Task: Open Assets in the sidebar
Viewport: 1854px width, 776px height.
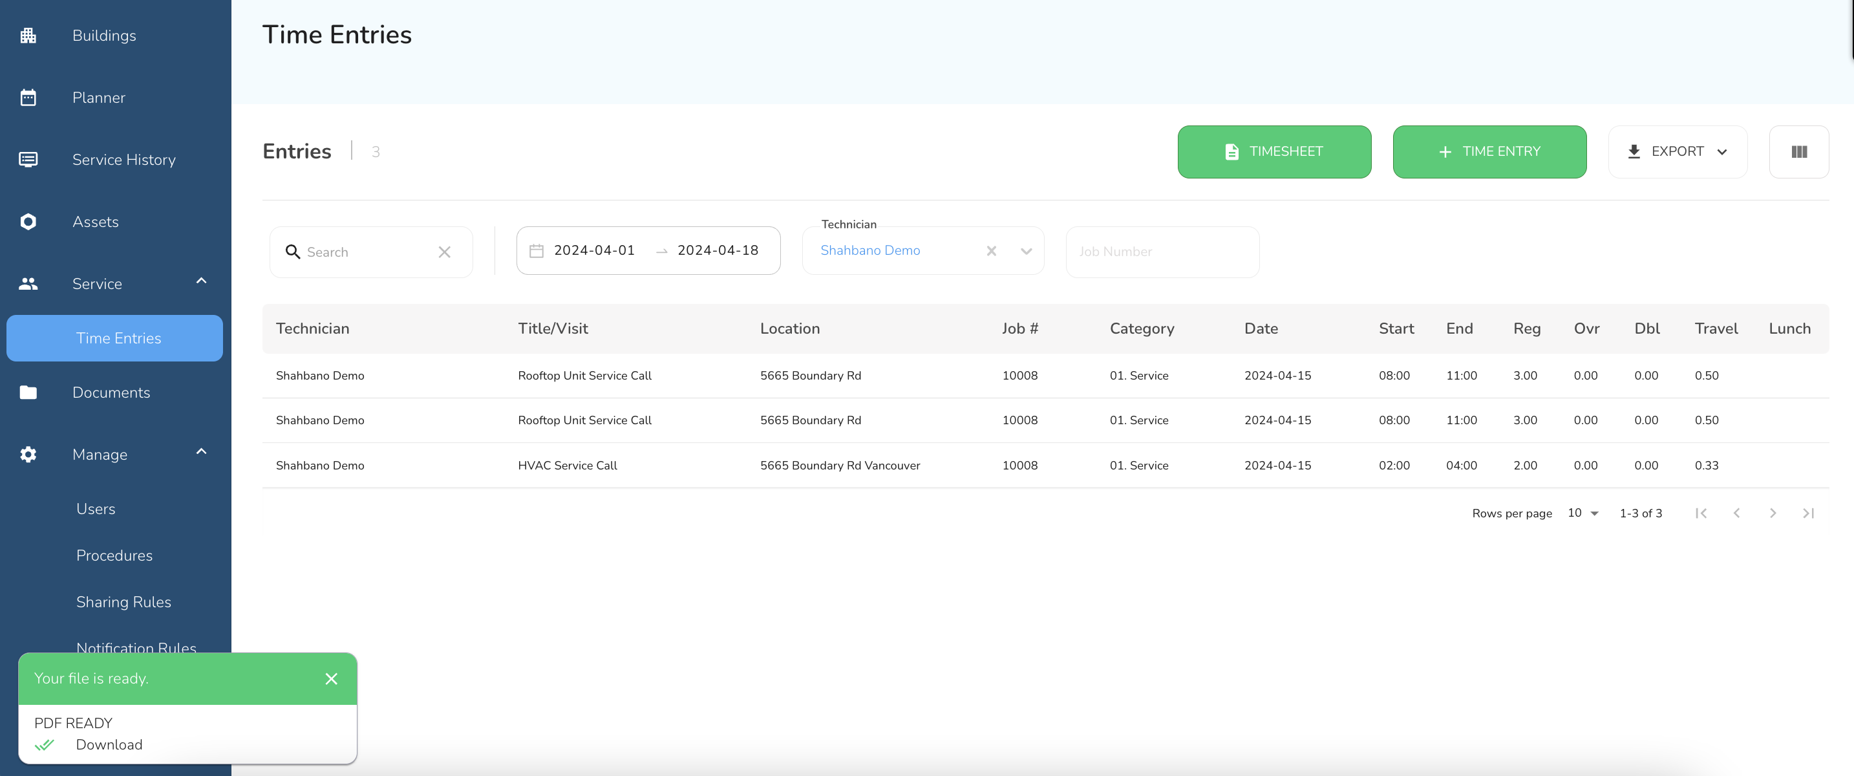Action: [x=96, y=221]
